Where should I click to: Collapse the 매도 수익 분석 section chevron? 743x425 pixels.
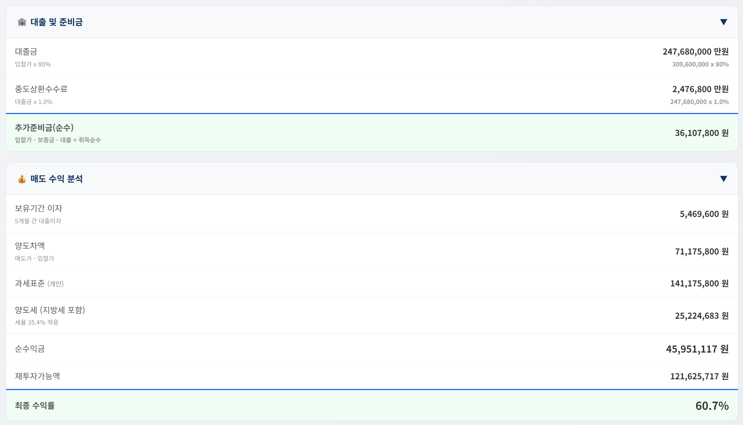coord(723,178)
